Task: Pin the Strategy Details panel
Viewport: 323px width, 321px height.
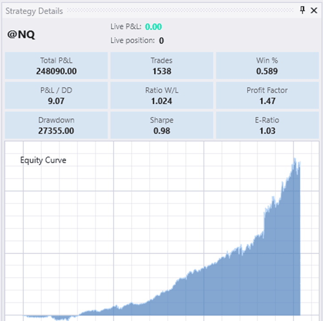Action: pyautogui.click(x=303, y=10)
